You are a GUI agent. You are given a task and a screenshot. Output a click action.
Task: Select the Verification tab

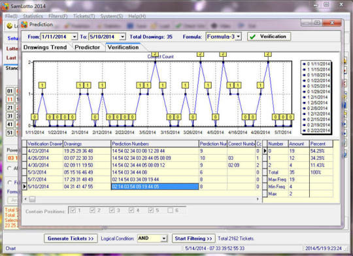point(123,47)
